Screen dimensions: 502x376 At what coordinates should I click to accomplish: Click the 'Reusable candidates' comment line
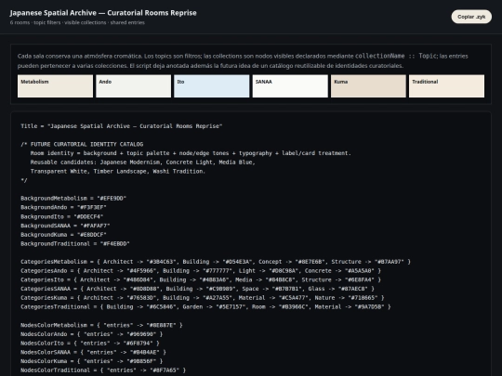click(x=143, y=162)
